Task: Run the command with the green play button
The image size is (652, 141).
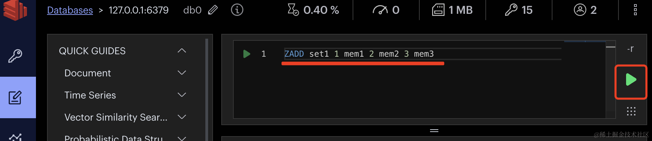Action: coord(631,80)
